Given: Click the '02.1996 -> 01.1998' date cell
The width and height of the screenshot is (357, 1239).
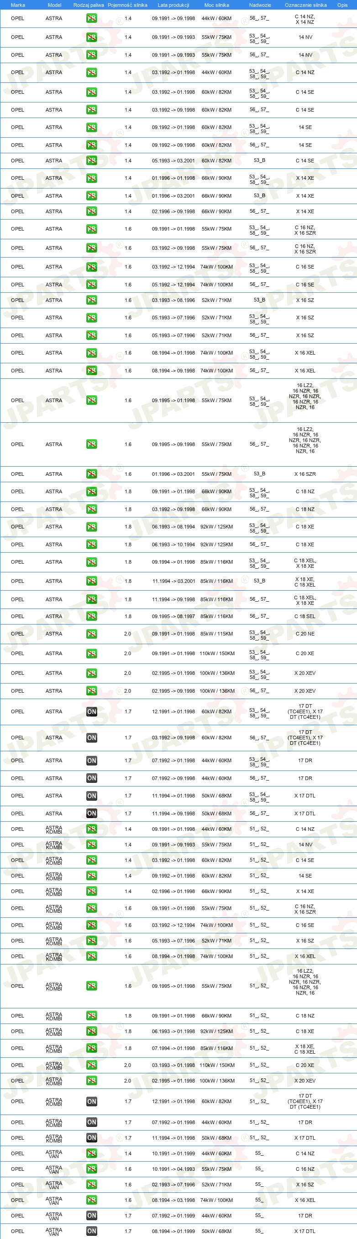Looking at the screenshot, I should coord(173,891).
